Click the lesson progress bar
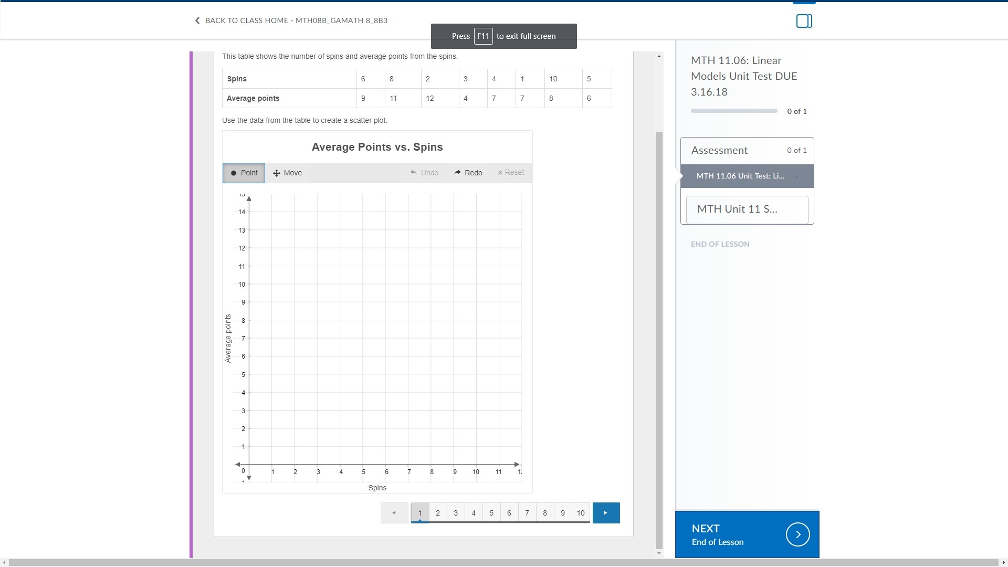1008x567 pixels. (x=733, y=111)
